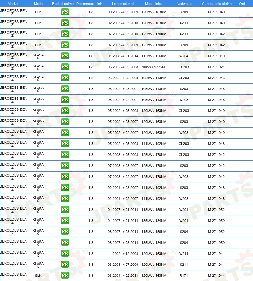Select production years 03.2003 -> 05.2008
Viewport: 253px width, 281px height.
[123, 155]
